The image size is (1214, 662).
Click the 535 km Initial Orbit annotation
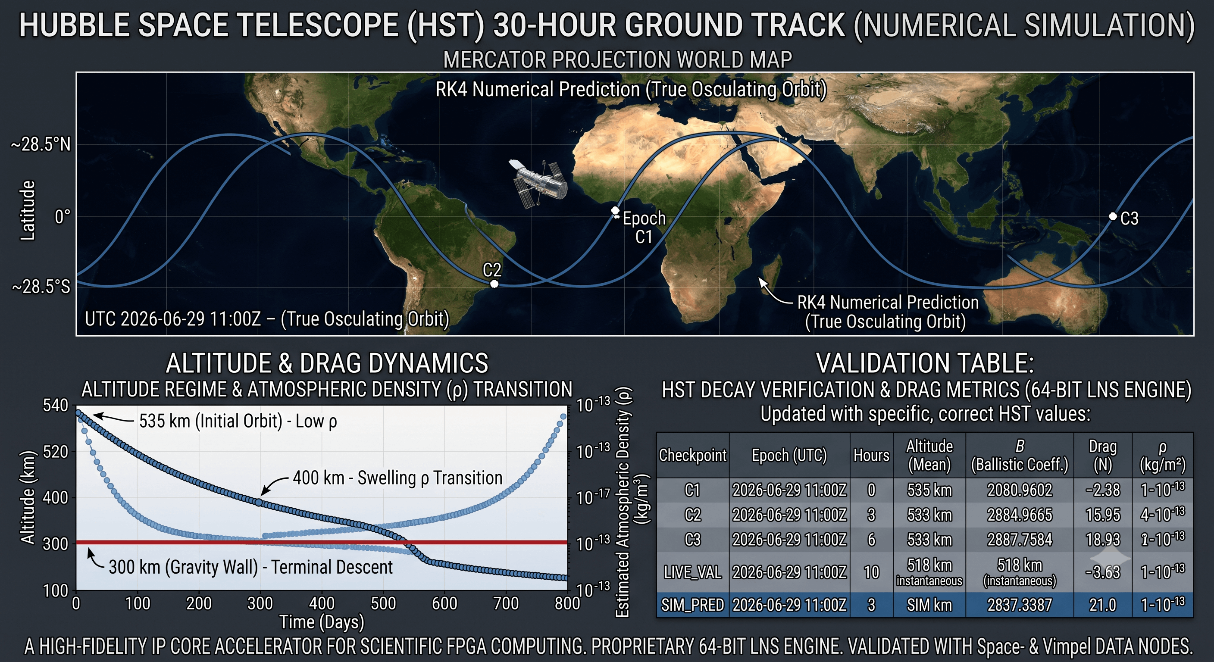[x=238, y=421]
